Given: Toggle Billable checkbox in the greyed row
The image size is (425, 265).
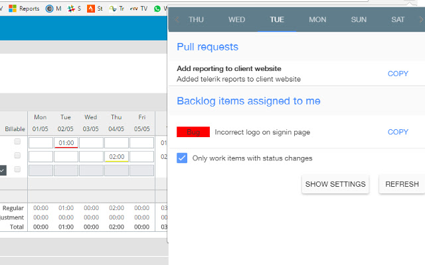Looking at the screenshot, I should click(17, 170).
